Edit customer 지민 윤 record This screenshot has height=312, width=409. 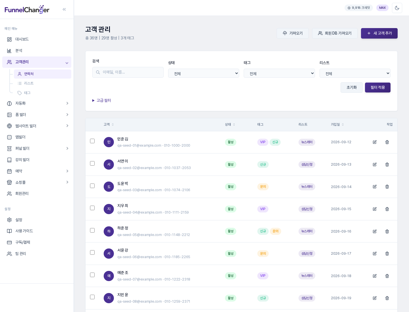pyautogui.click(x=375, y=298)
